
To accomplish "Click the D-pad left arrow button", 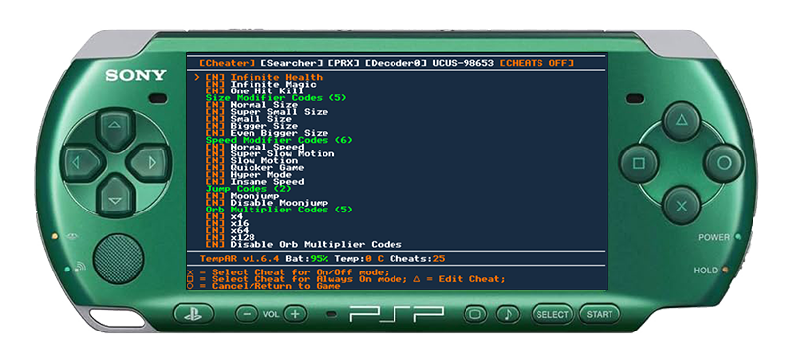I will tap(82, 163).
